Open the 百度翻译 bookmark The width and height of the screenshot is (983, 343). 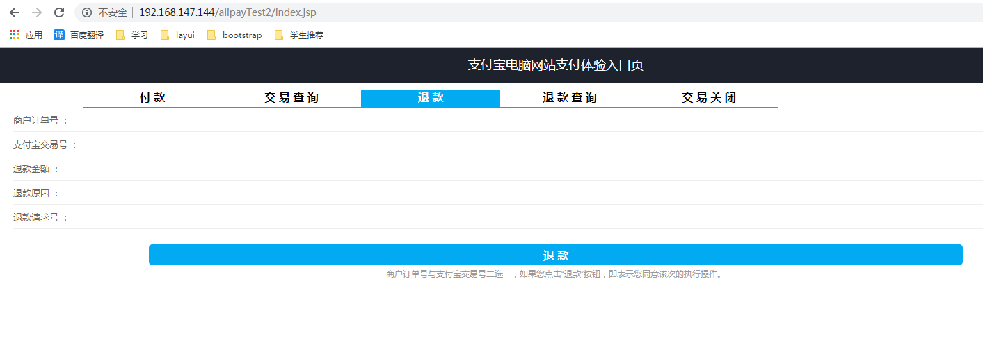pos(79,35)
